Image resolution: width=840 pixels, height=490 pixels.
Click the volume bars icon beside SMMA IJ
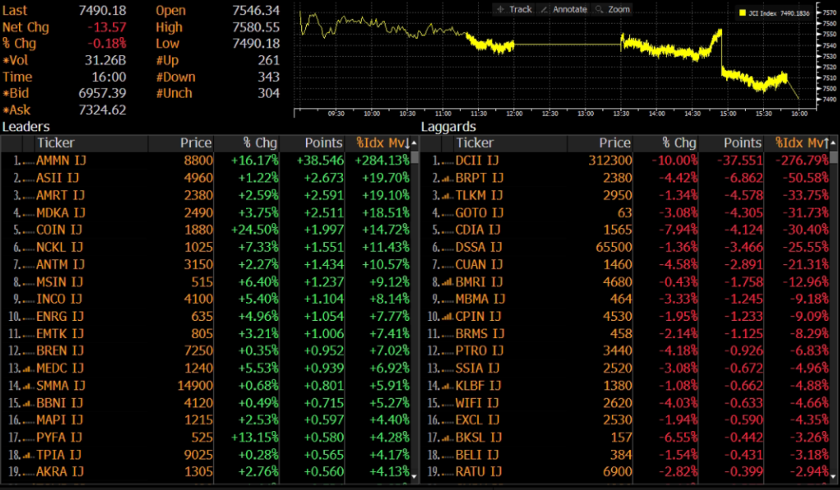[29, 386]
